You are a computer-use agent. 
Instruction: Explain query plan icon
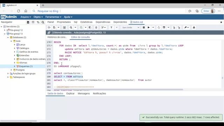point(159,27)
